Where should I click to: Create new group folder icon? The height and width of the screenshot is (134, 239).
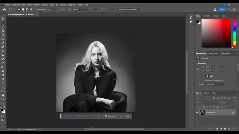[x=225, y=129]
